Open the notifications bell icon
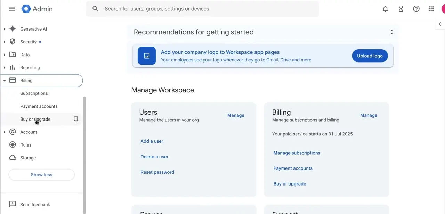Image resolution: width=445 pixels, height=214 pixels. click(385, 9)
